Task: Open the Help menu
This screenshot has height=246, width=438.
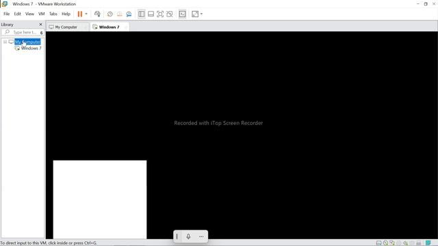Action: tap(66, 14)
